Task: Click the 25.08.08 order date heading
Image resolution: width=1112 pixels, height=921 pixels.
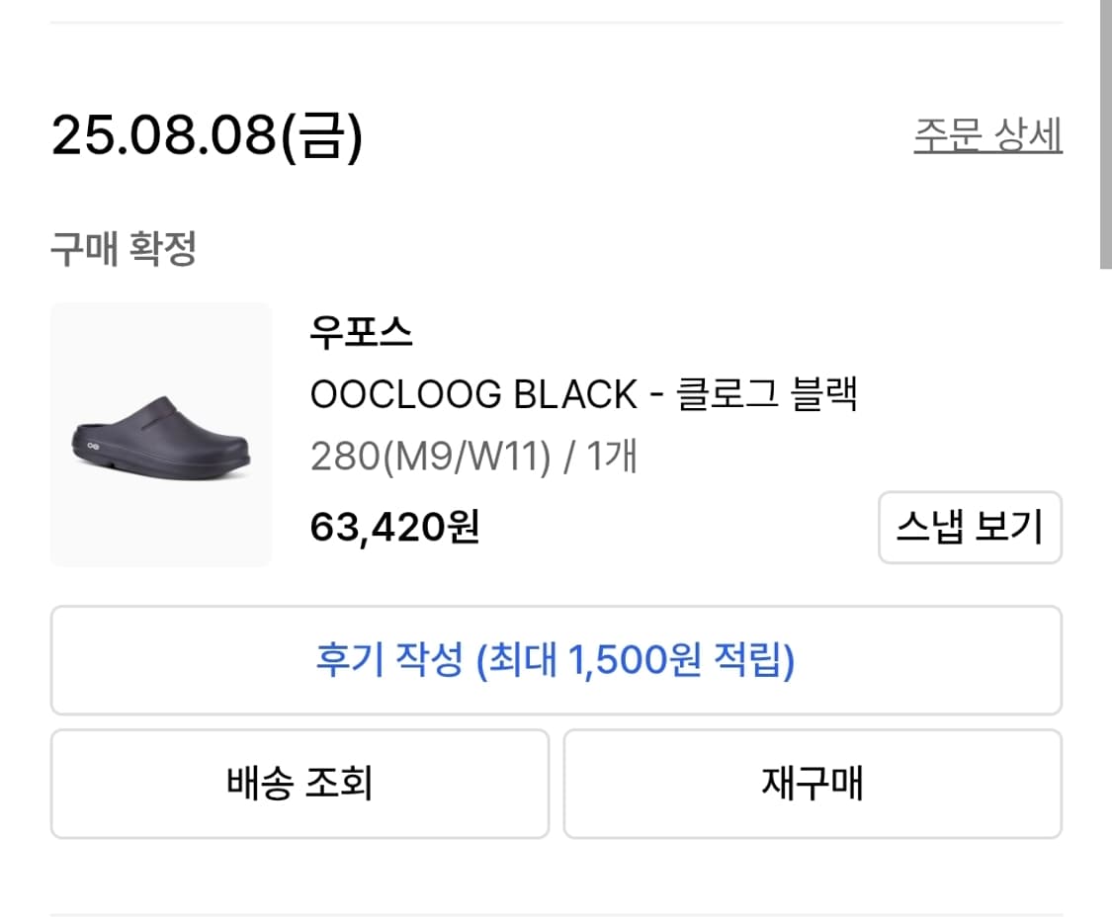Action: pos(163,135)
